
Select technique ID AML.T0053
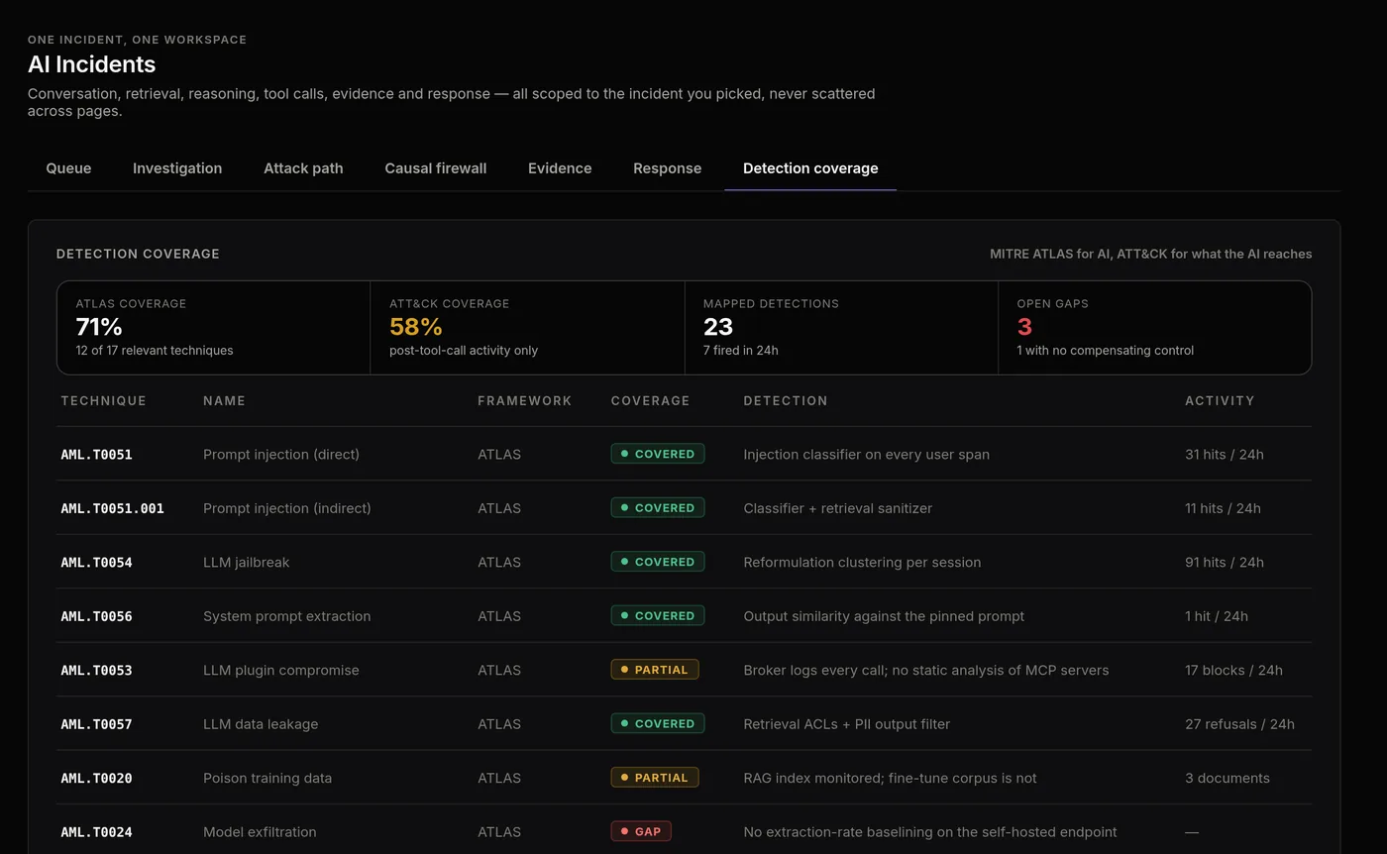point(96,671)
